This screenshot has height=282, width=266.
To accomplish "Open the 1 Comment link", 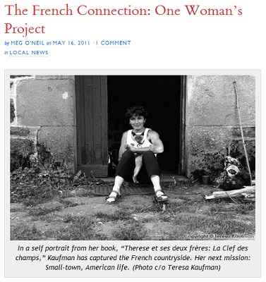I will [x=113, y=43].
